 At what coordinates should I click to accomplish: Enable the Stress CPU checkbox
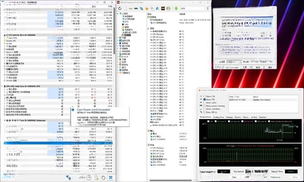204,96
